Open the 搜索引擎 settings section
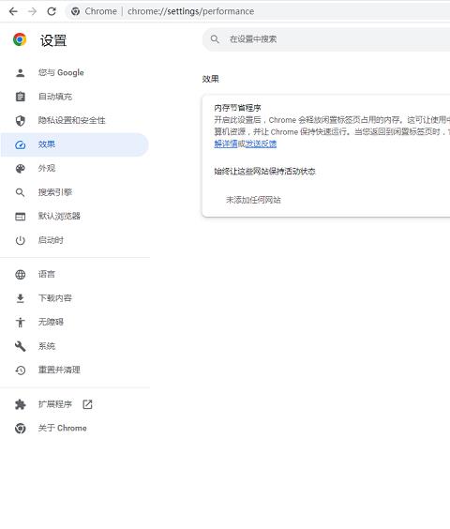The image size is (450, 529). point(75,192)
